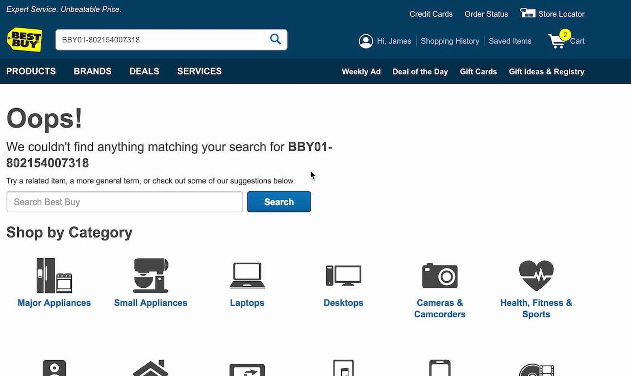631x376 pixels.
Task: Open the shopping cart icon
Action: point(557,41)
